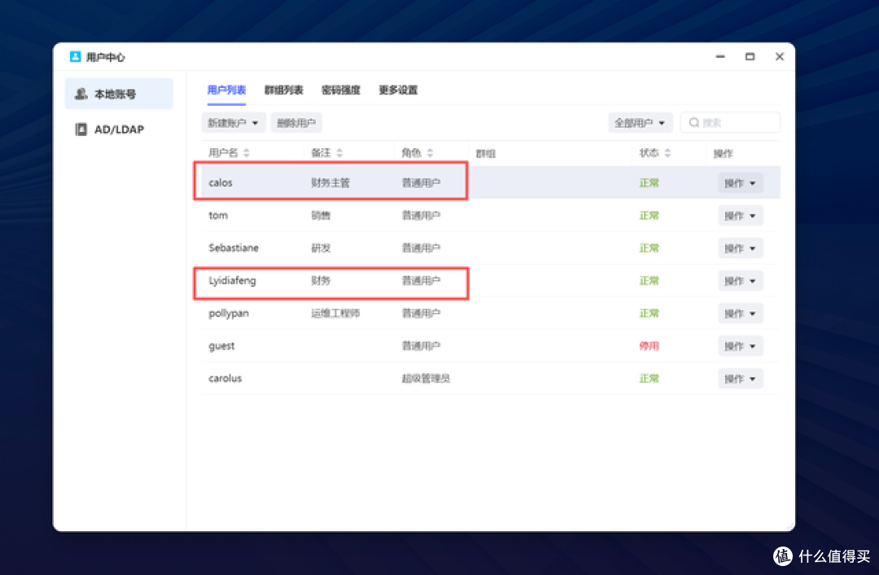The width and height of the screenshot is (879, 575).
Task: Click the 群组 column header
Action: coord(485,154)
